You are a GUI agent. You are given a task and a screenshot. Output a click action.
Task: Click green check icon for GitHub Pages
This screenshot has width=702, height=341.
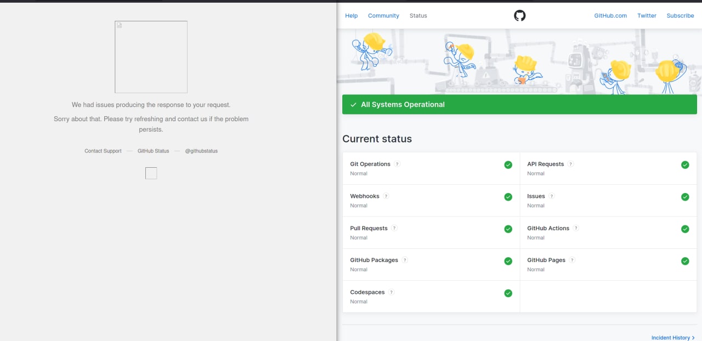[685, 261]
